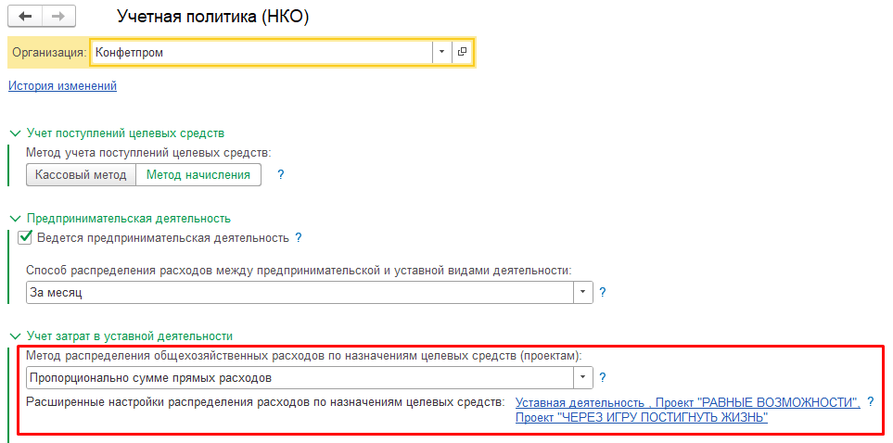893x443 pixels.
Task: Select the Кассовый метод option
Action: click(x=82, y=174)
